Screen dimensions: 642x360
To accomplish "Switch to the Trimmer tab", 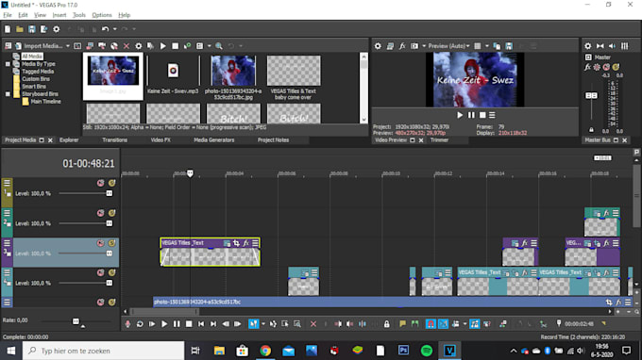I will [x=439, y=140].
